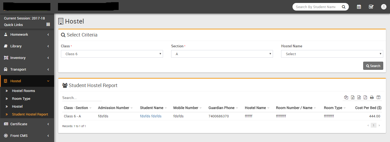Click the Quick Links grid icon
This screenshot has width=390, height=142.
pos(48,25)
